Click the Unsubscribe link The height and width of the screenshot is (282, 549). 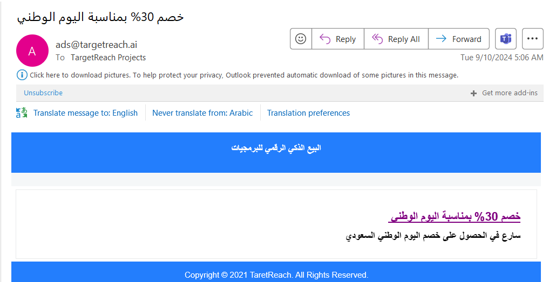(43, 93)
